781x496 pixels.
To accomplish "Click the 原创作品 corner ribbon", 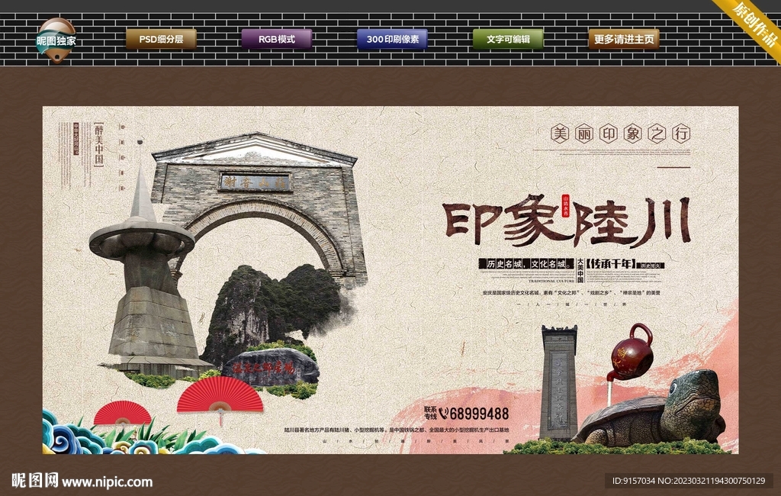I will tap(754, 24).
